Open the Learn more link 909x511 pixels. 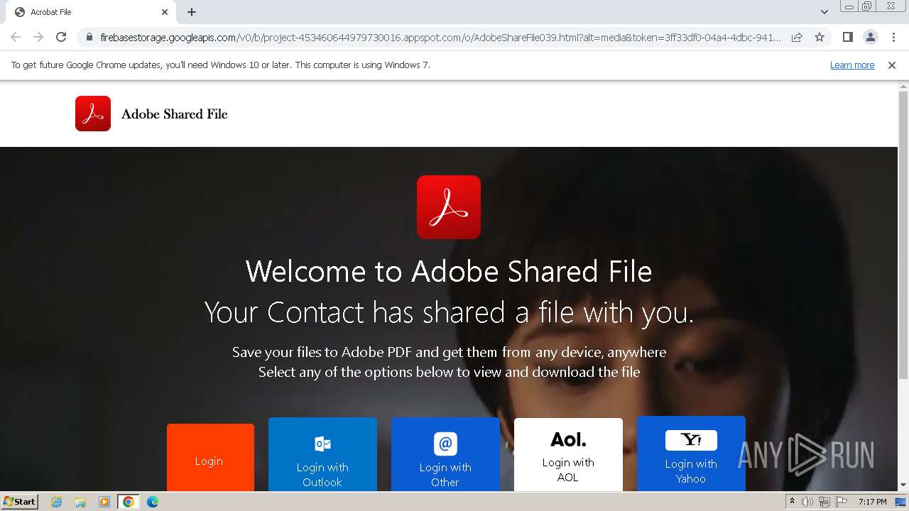[x=852, y=65]
